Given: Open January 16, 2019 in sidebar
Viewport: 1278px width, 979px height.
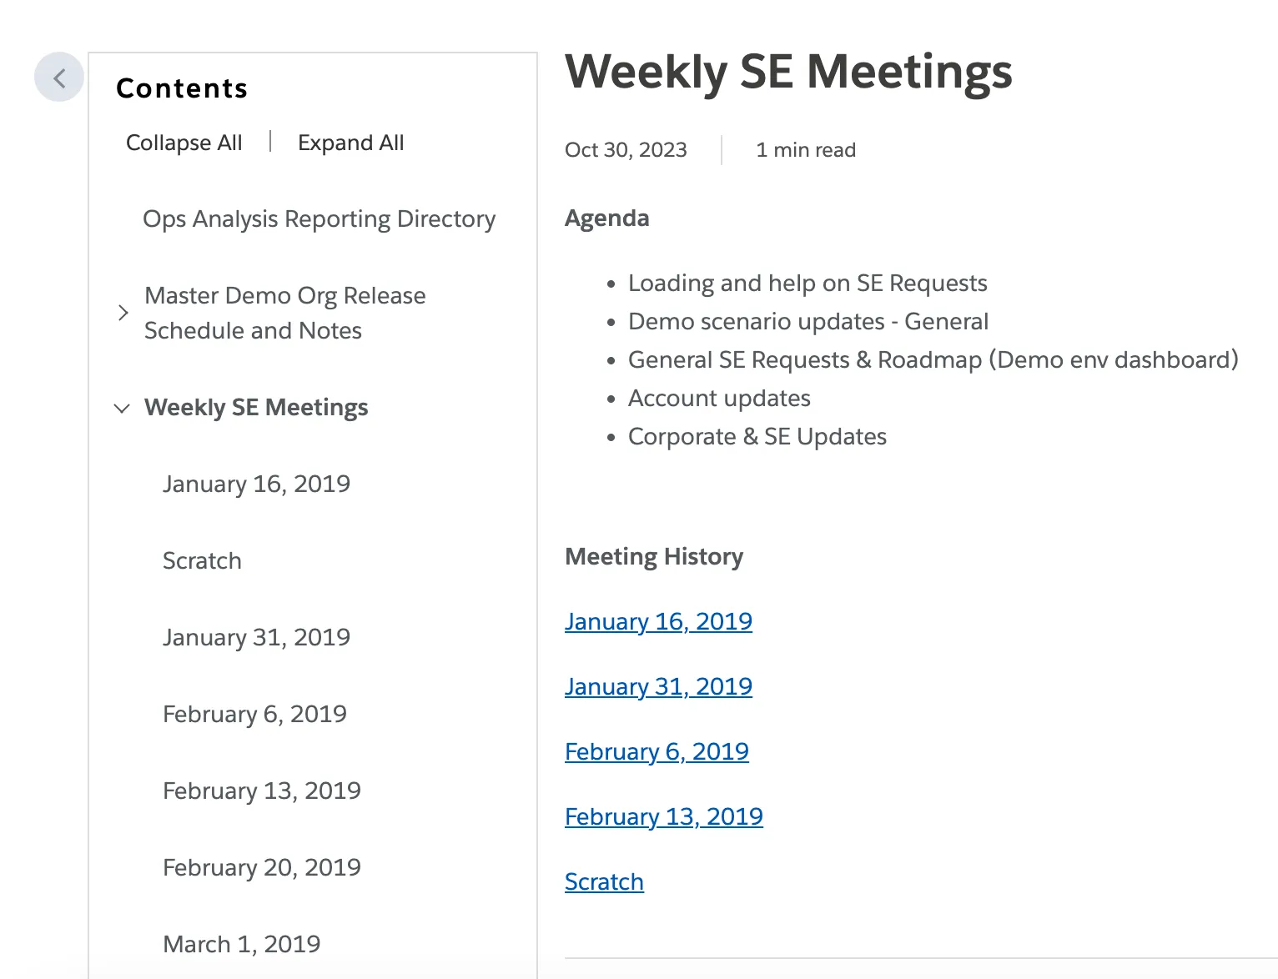Looking at the screenshot, I should click(256, 484).
